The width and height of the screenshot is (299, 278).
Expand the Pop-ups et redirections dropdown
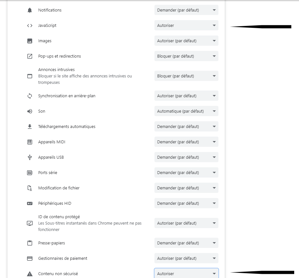[x=186, y=56]
